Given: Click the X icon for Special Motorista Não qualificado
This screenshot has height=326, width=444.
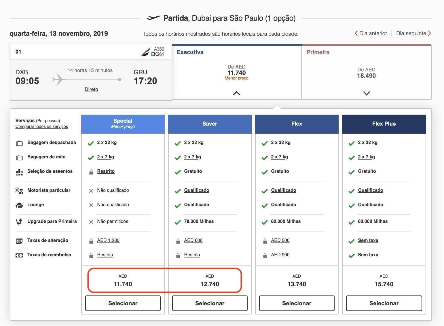Looking at the screenshot, I should point(91,191).
